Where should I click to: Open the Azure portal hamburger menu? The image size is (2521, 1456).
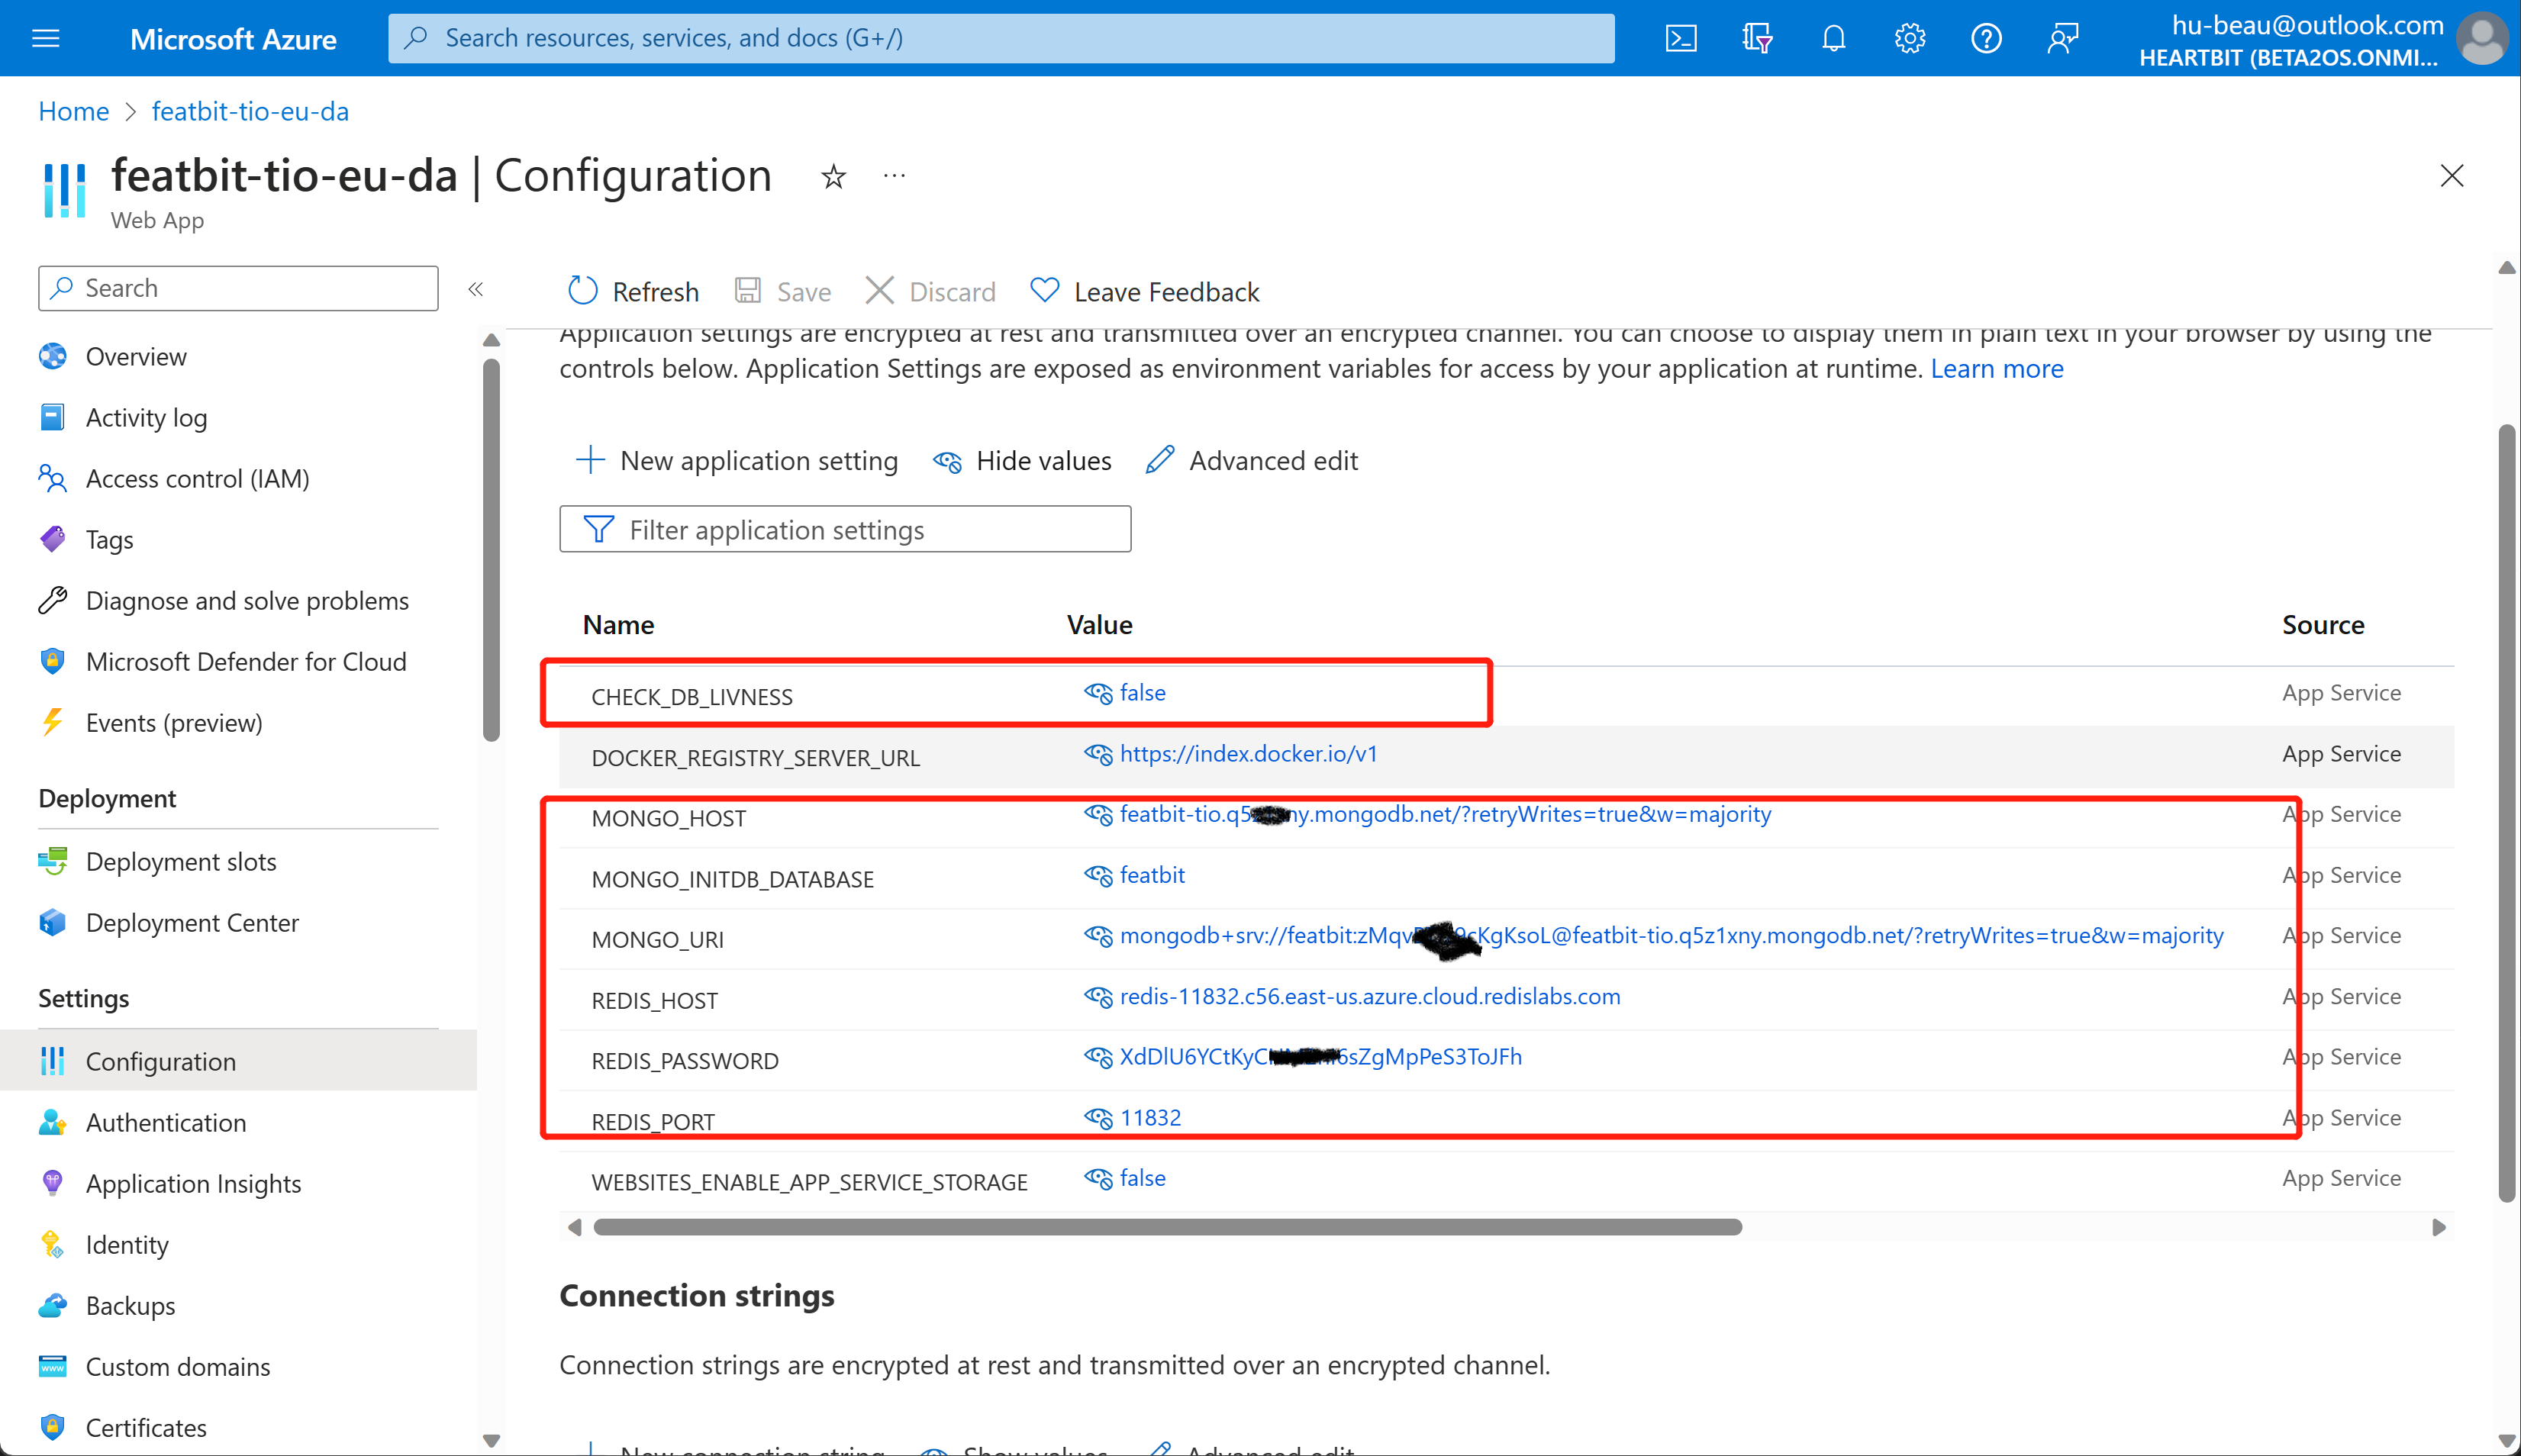pyautogui.click(x=46, y=38)
